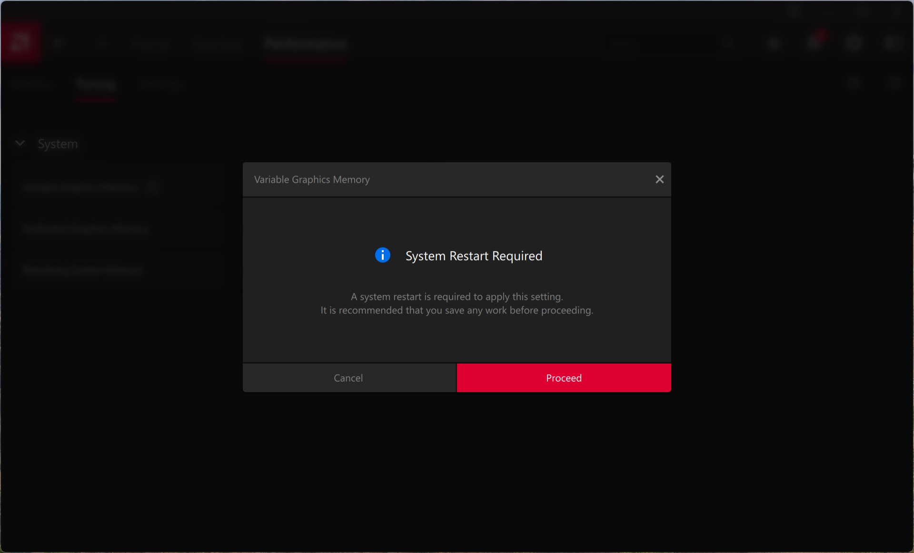914x553 pixels.
Task: Open the settings gear icon
Action: (x=854, y=44)
